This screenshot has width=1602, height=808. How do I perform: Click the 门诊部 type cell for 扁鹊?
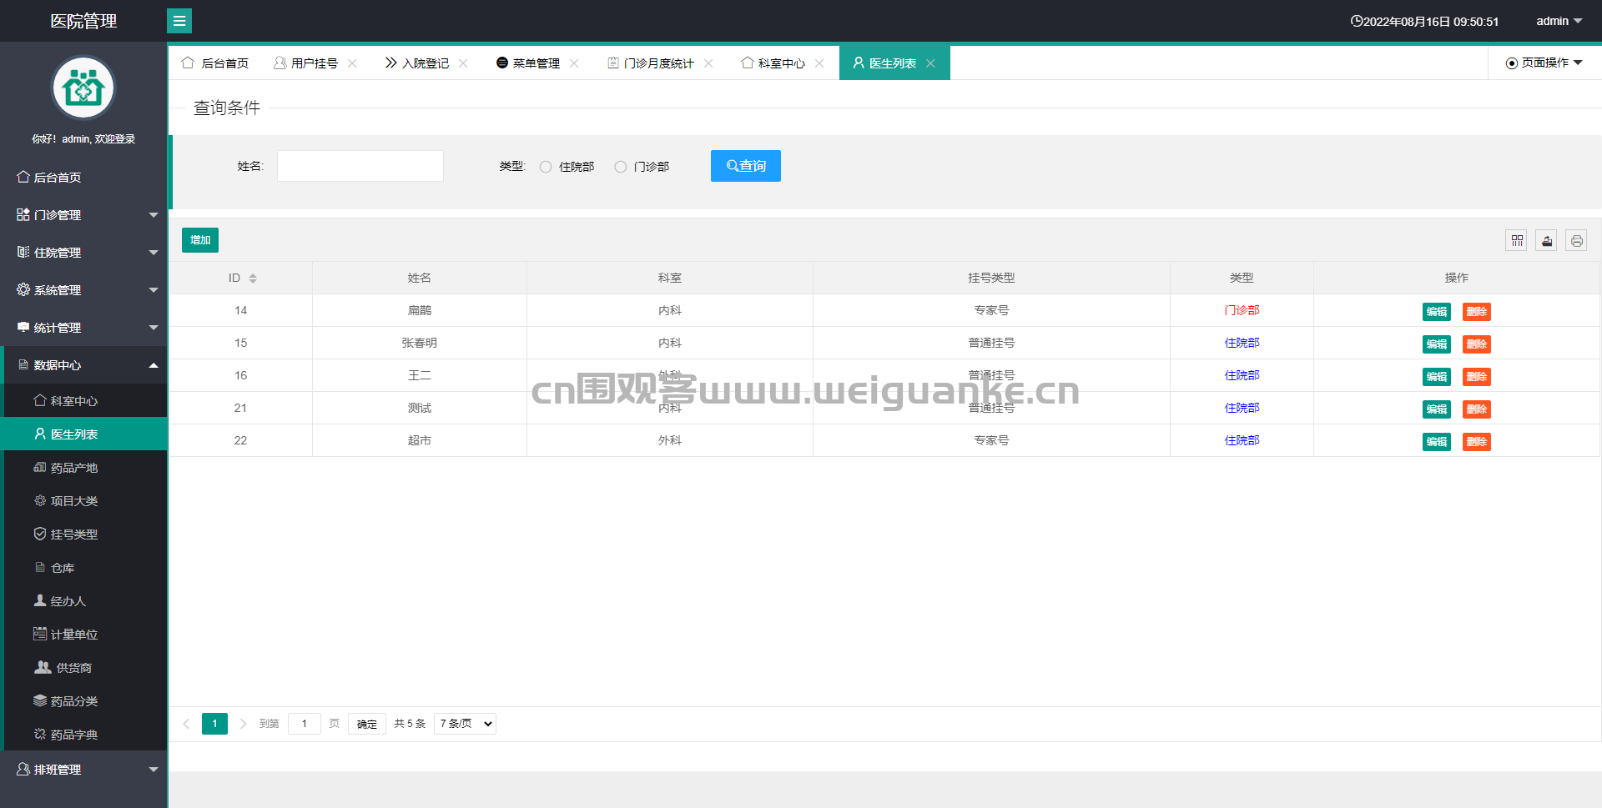1242,310
